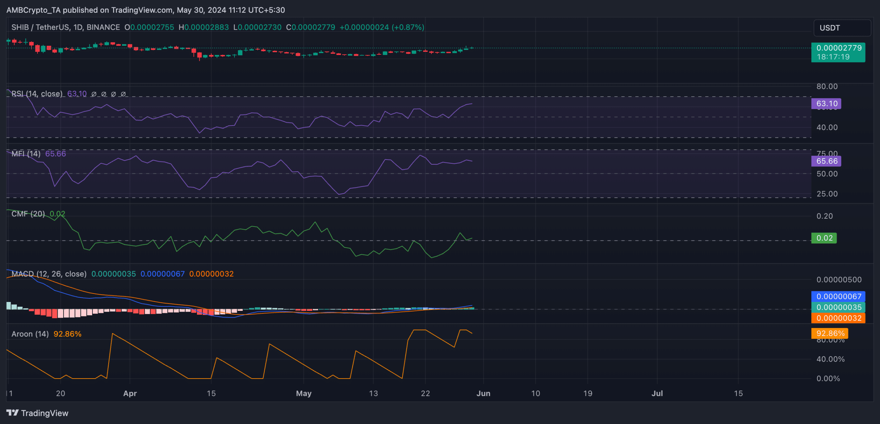
Task: Click the TradingView logo icon
Action: coord(12,413)
